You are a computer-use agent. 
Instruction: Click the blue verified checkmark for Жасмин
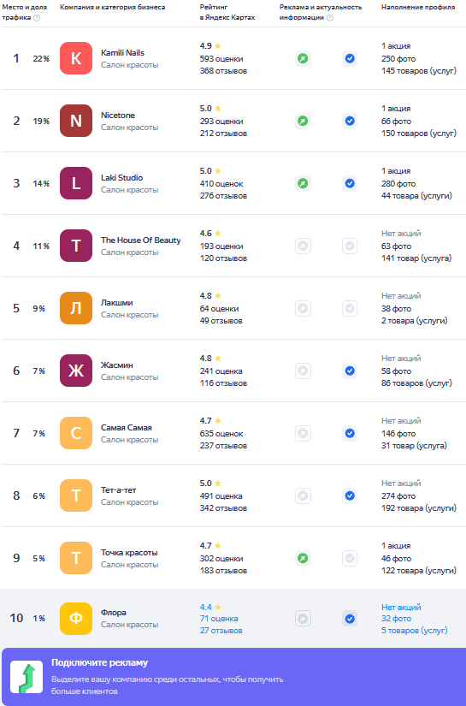click(x=350, y=371)
